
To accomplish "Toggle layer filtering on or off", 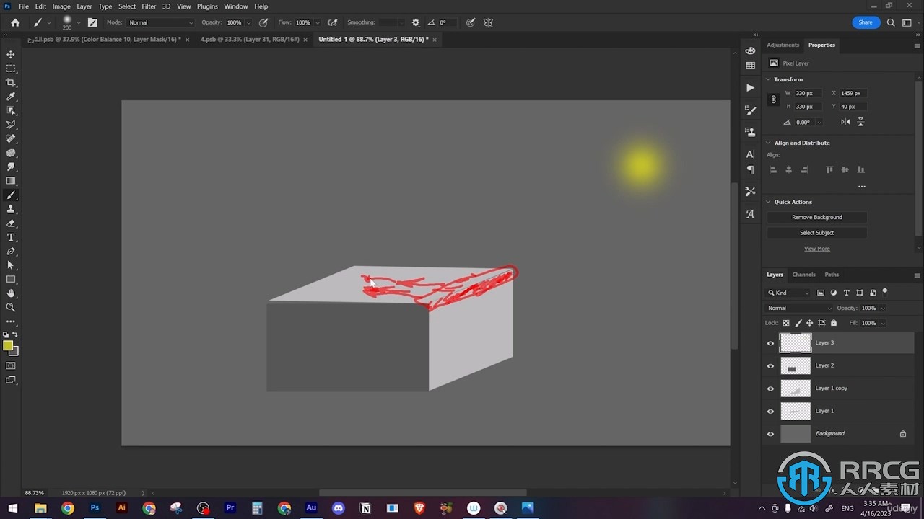I will point(885,292).
